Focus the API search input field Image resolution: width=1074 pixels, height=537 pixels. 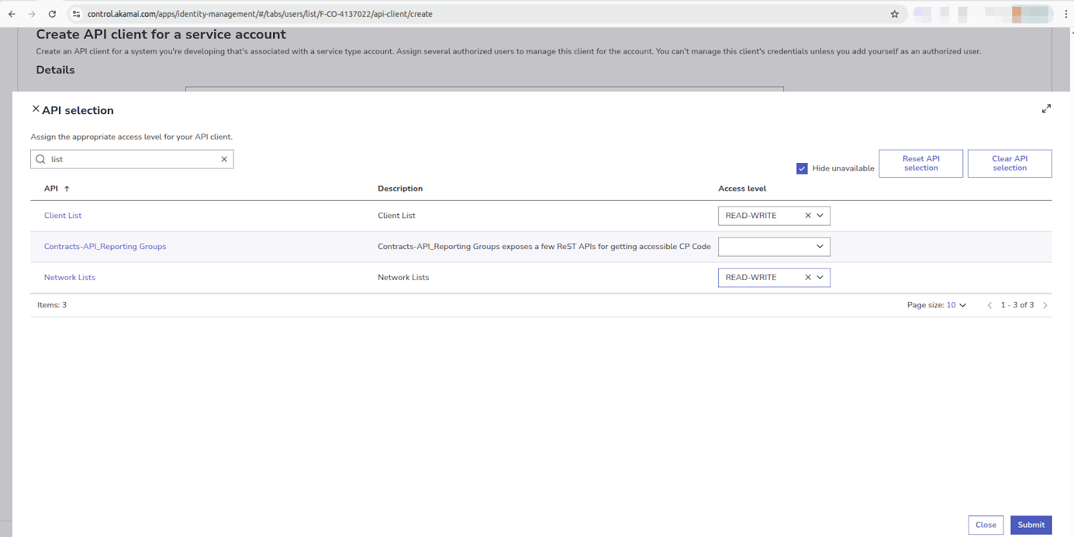click(134, 159)
